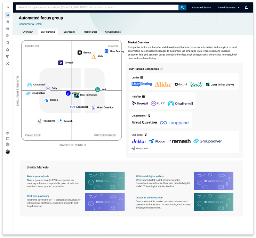The image size is (256, 238).
Task: Open White-label digital wallets market link
Action: click(150, 176)
